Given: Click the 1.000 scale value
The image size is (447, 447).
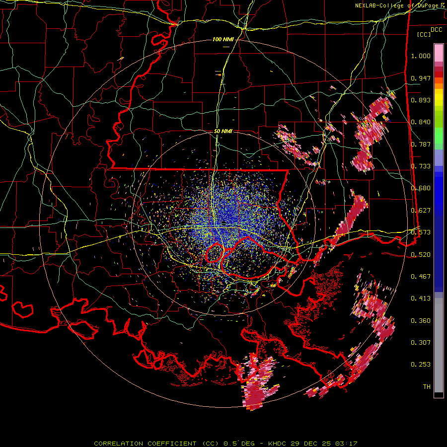Looking at the screenshot, I should point(421,56).
